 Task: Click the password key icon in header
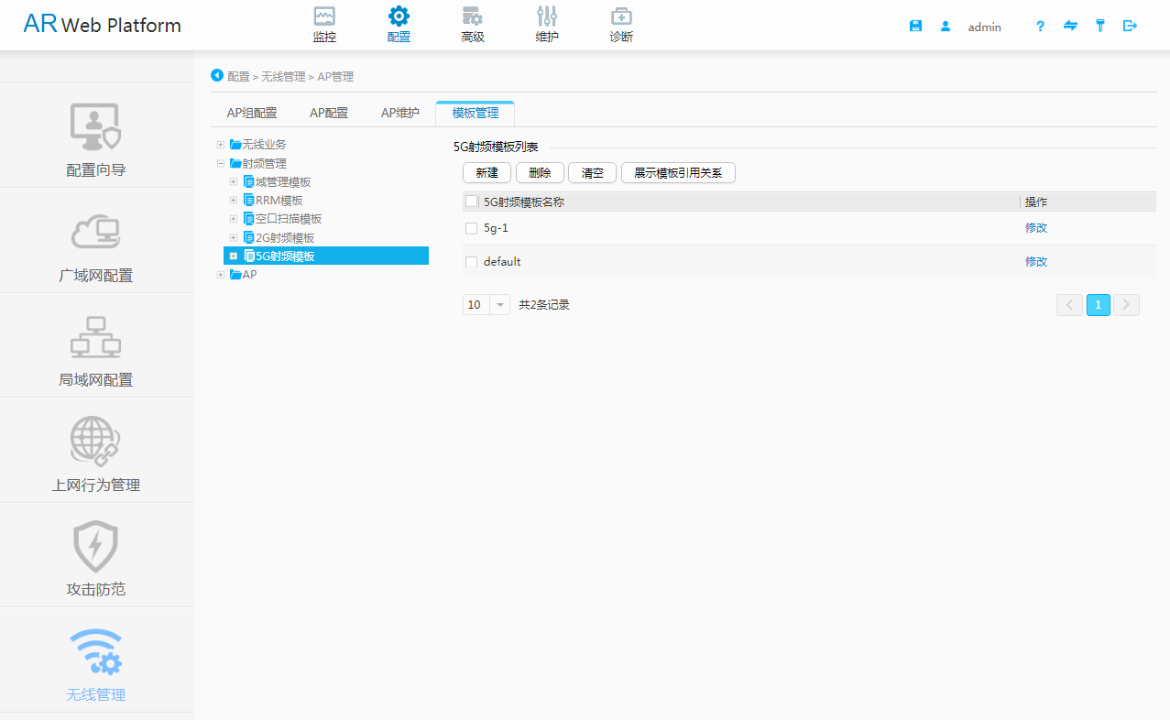tap(1100, 26)
